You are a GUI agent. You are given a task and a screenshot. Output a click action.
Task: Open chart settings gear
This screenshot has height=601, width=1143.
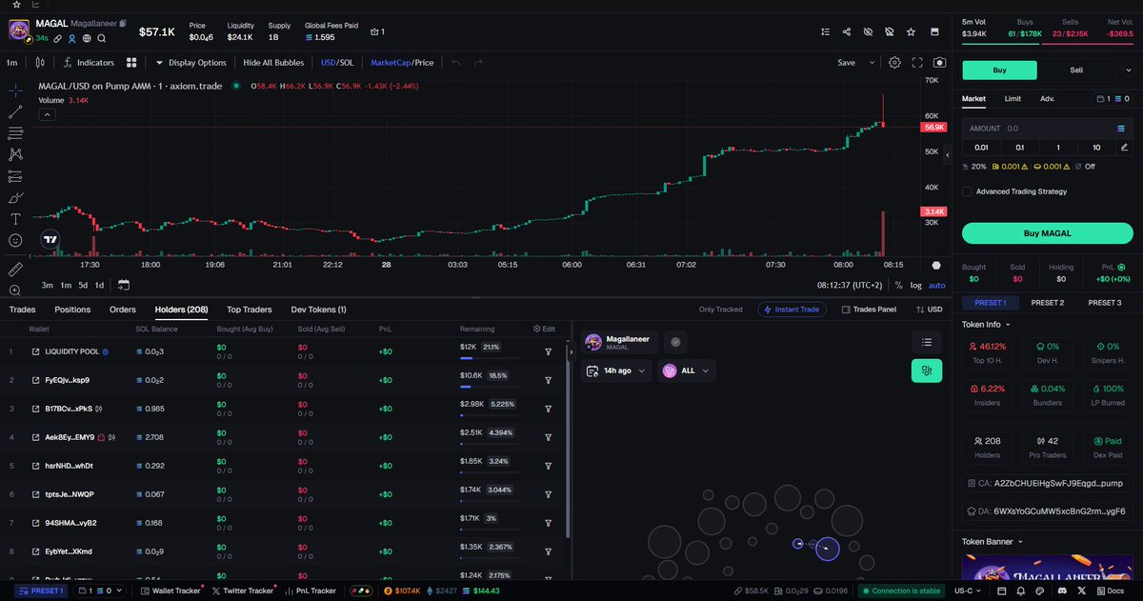tap(894, 63)
